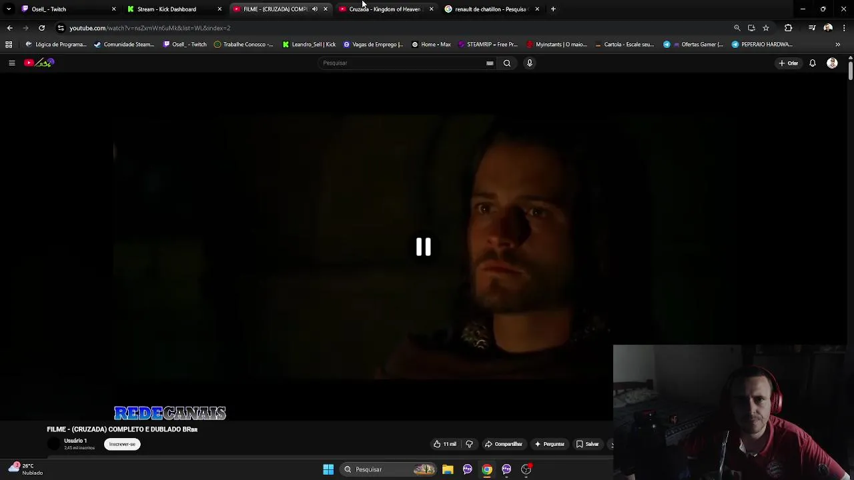854x480 pixels.
Task: Open the Chrome profile avatar
Action: pos(828,28)
